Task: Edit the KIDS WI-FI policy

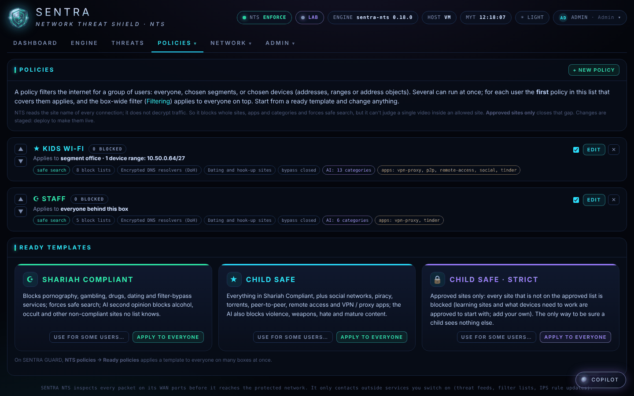Action: 594,150
